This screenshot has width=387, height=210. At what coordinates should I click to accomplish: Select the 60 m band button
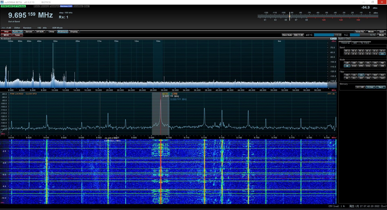click(361, 51)
